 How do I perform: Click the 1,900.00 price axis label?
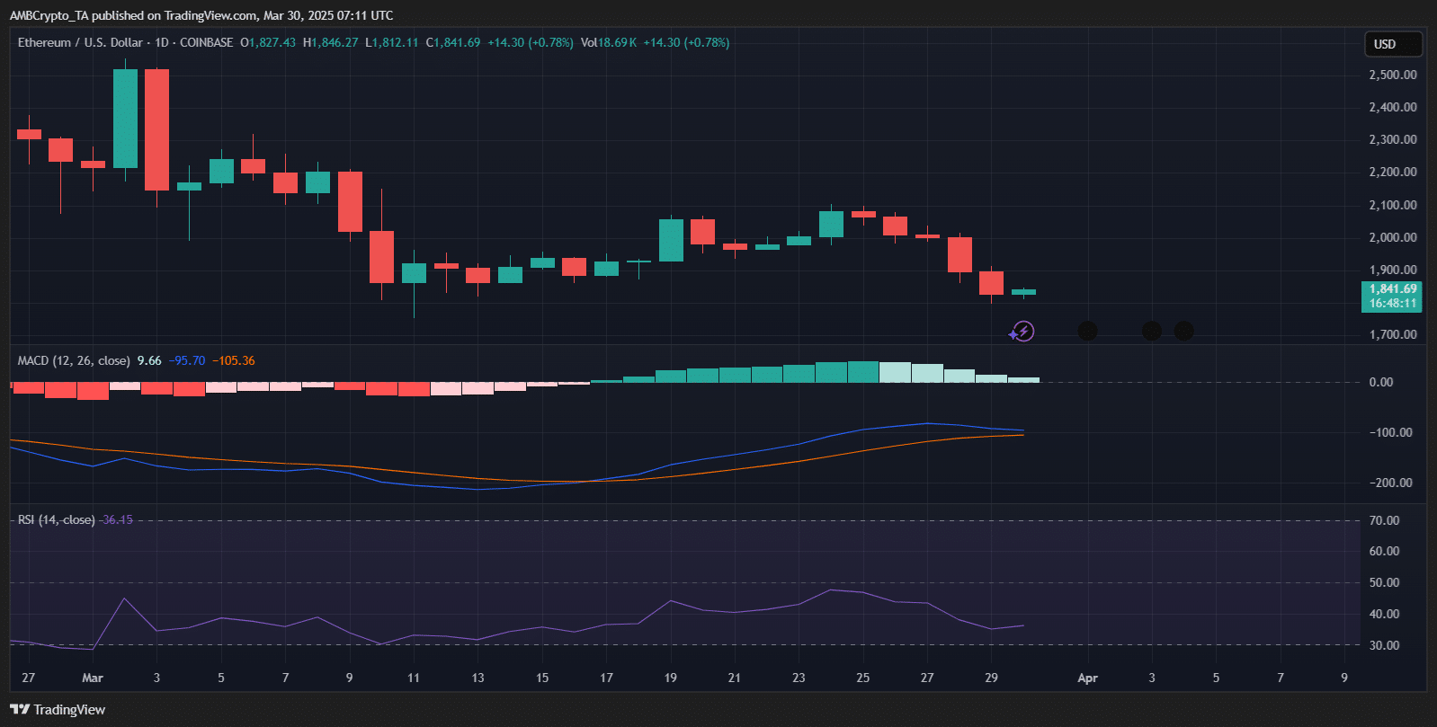pyautogui.click(x=1393, y=270)
